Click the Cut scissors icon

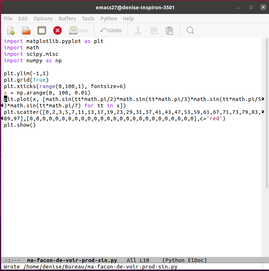138,30
